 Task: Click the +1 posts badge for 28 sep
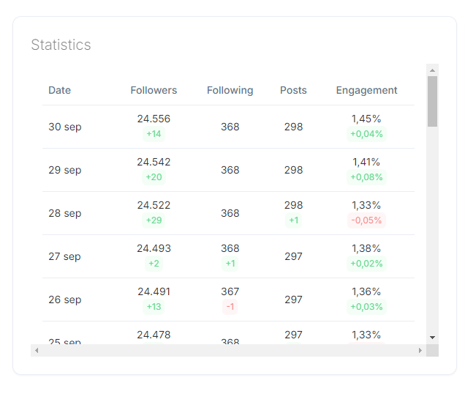point(293,220)
